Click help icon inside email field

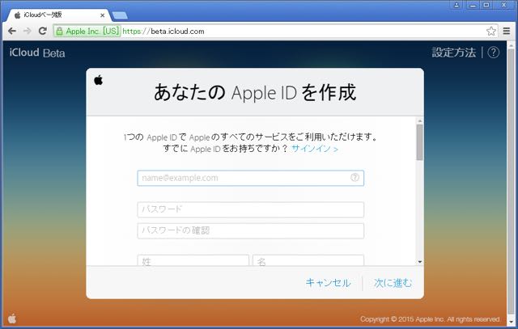355,178
